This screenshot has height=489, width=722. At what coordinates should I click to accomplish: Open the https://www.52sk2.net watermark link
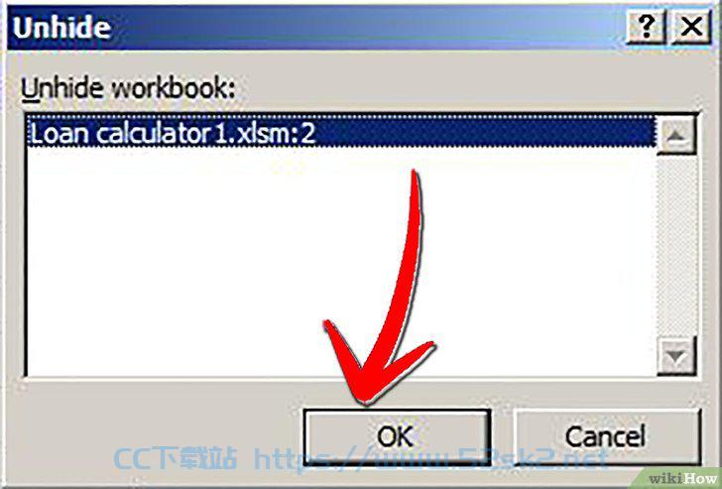430,458
